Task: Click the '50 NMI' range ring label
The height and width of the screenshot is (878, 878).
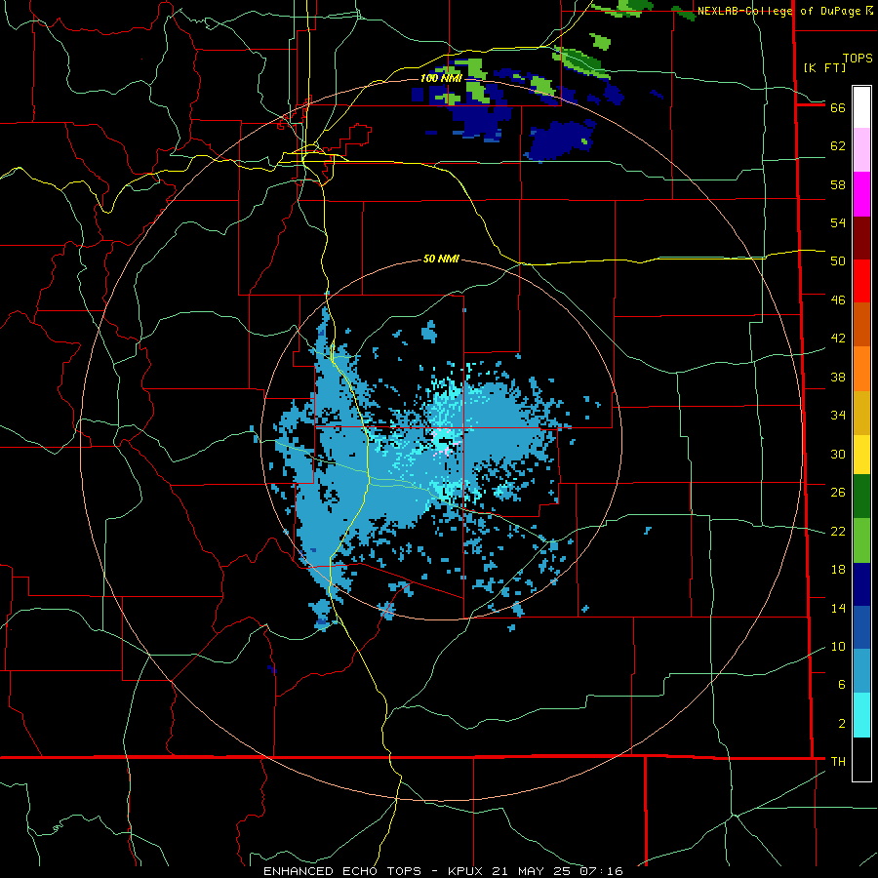Action: click(x=441, y=259)
